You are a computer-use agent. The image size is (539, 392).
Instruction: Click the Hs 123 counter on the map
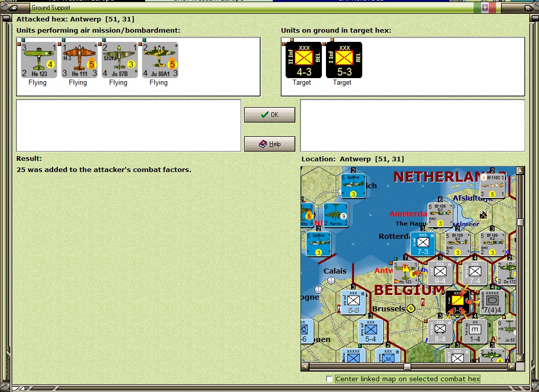click(x=406, y=273)
